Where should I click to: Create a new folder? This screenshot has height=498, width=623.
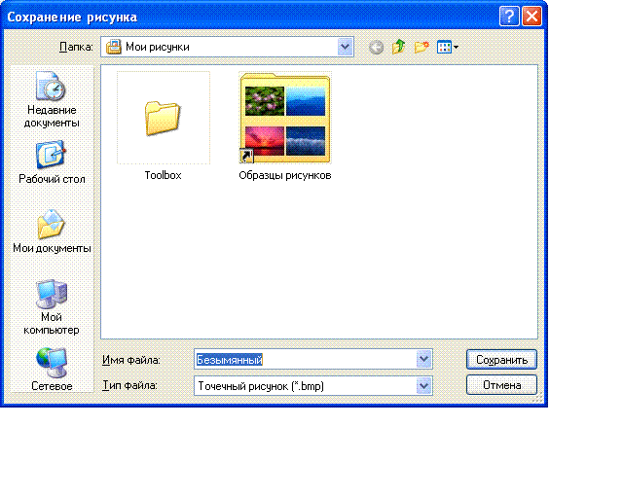tap(421, 47)
